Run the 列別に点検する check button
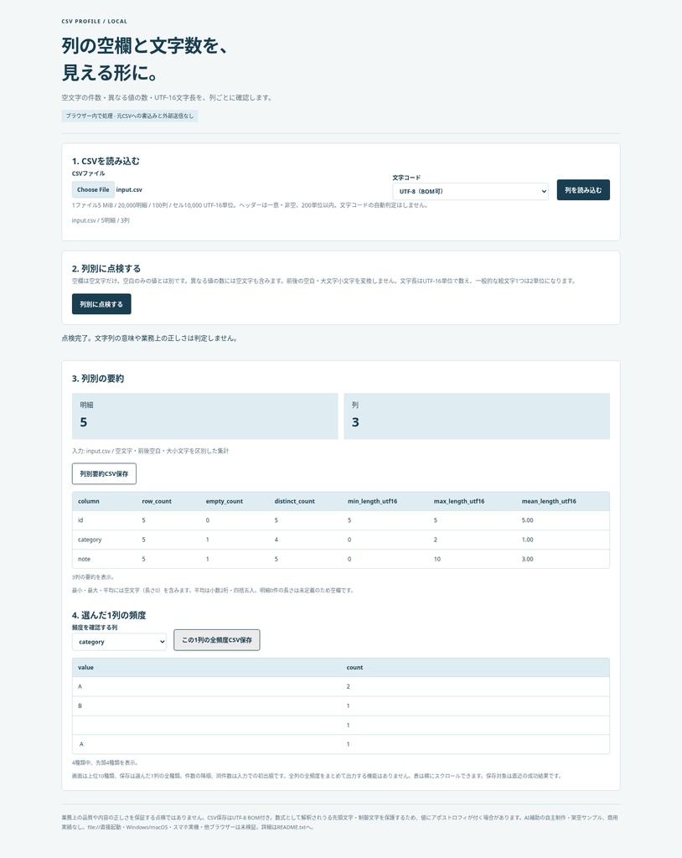 pos(101,304)
